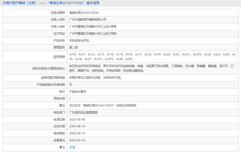Click the 注册人住所 label

(x=58, y=27)
